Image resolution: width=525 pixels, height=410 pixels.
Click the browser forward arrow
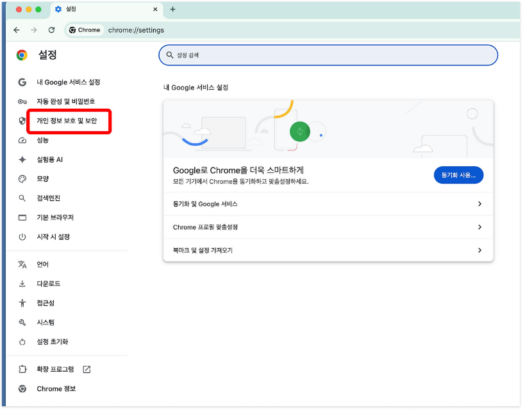tap(34, 30)
